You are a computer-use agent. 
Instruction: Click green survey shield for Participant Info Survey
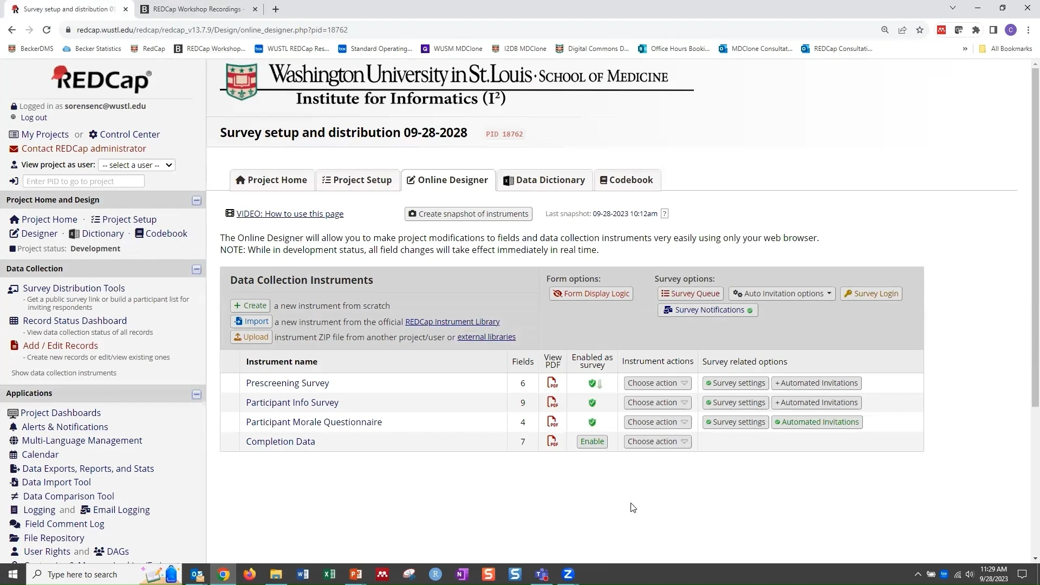[592, 402]
